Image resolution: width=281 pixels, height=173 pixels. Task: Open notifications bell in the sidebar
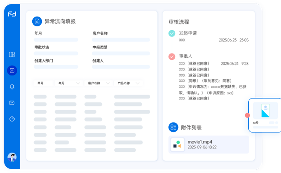coord(12,86)
